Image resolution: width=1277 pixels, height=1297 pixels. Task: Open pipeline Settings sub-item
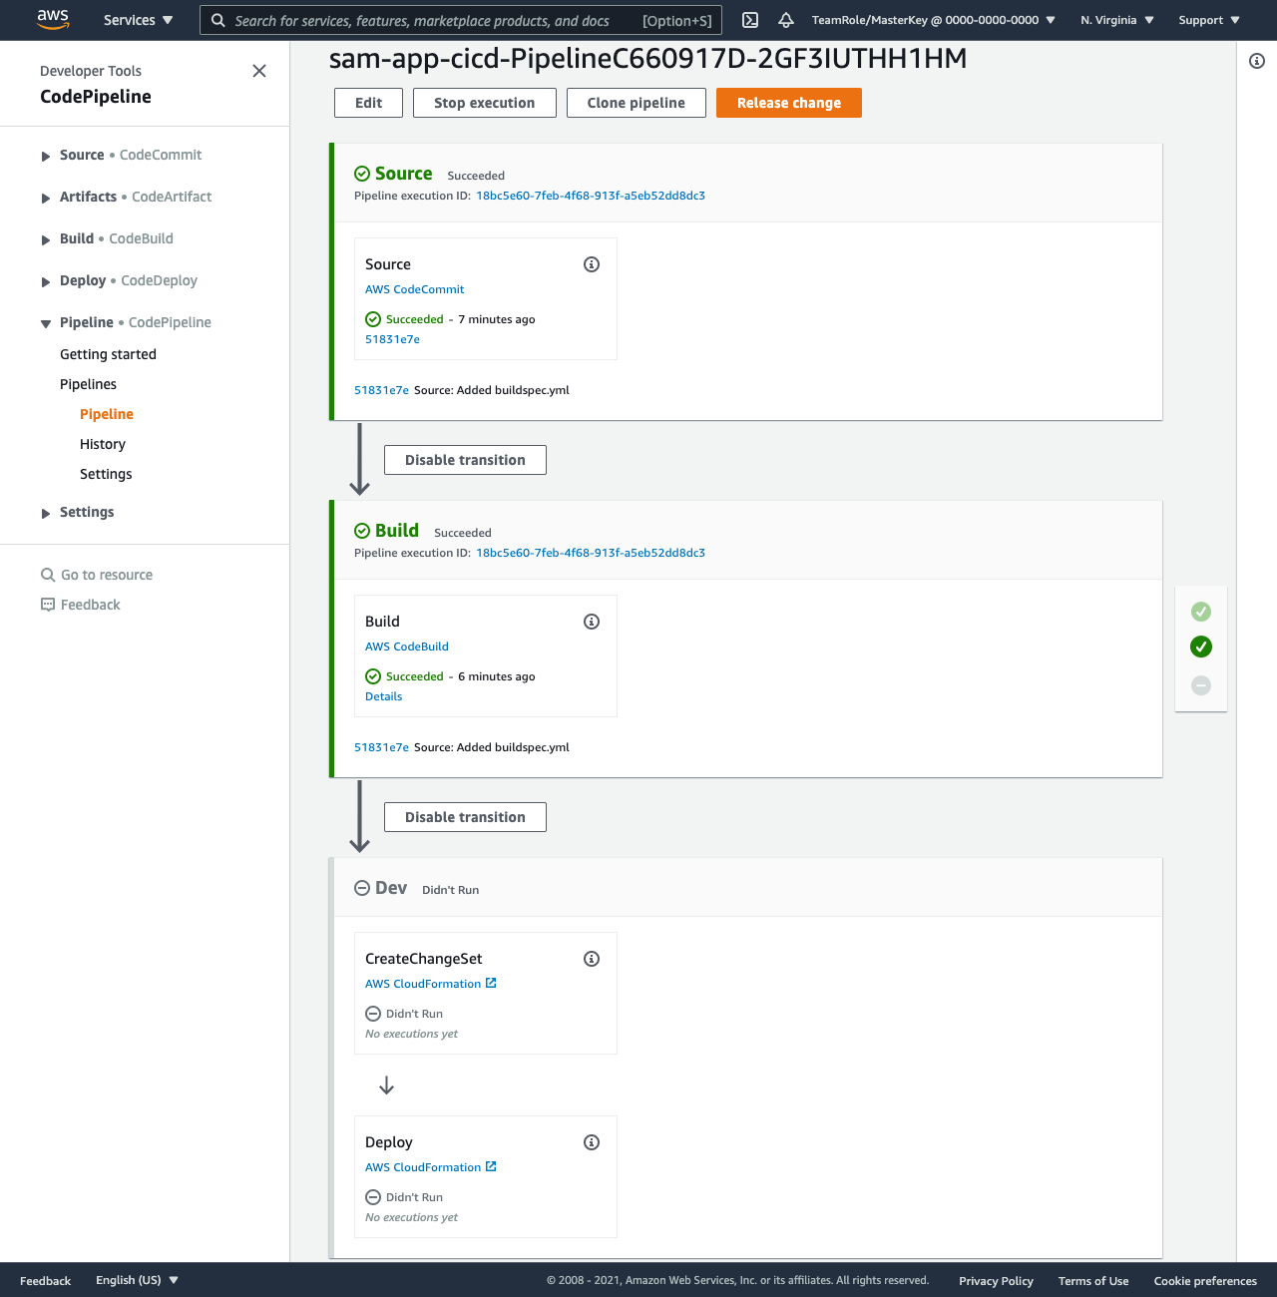(106, 474)
